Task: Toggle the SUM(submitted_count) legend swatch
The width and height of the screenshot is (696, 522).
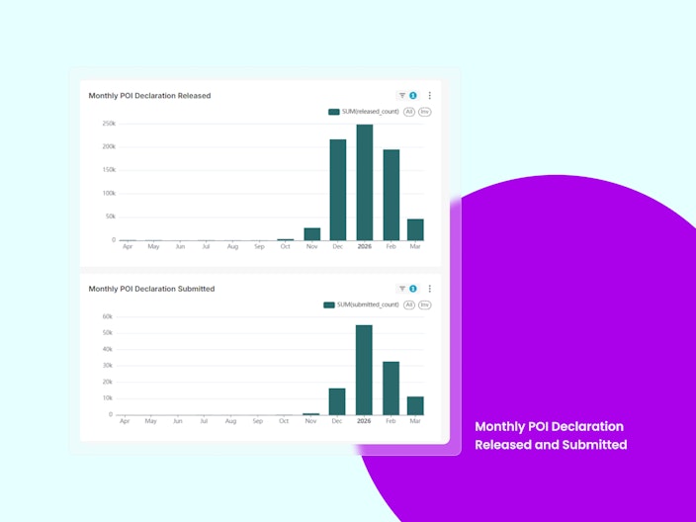Action: (x=329, y=304)
